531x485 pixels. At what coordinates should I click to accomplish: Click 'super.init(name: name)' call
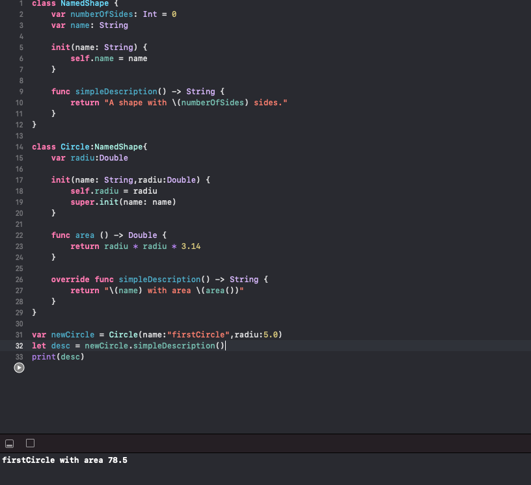123,202
